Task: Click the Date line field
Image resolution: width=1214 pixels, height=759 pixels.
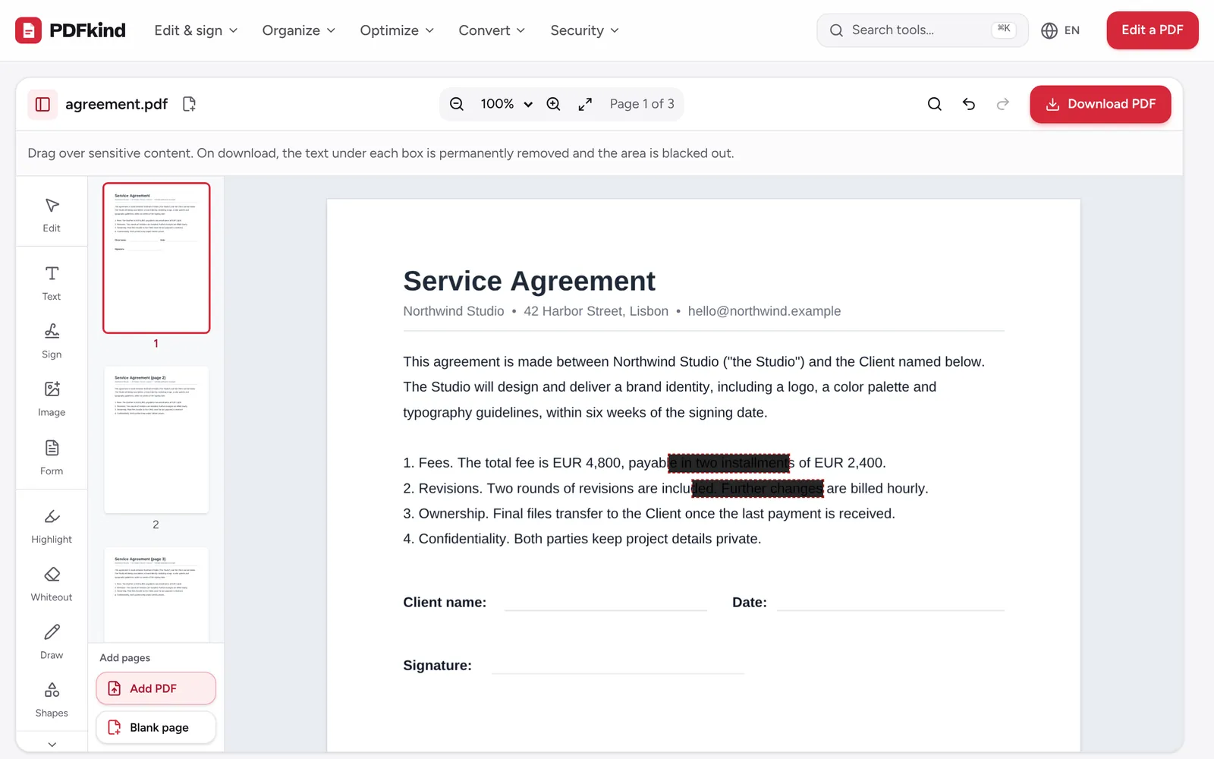Action: [x=891, y=603]
